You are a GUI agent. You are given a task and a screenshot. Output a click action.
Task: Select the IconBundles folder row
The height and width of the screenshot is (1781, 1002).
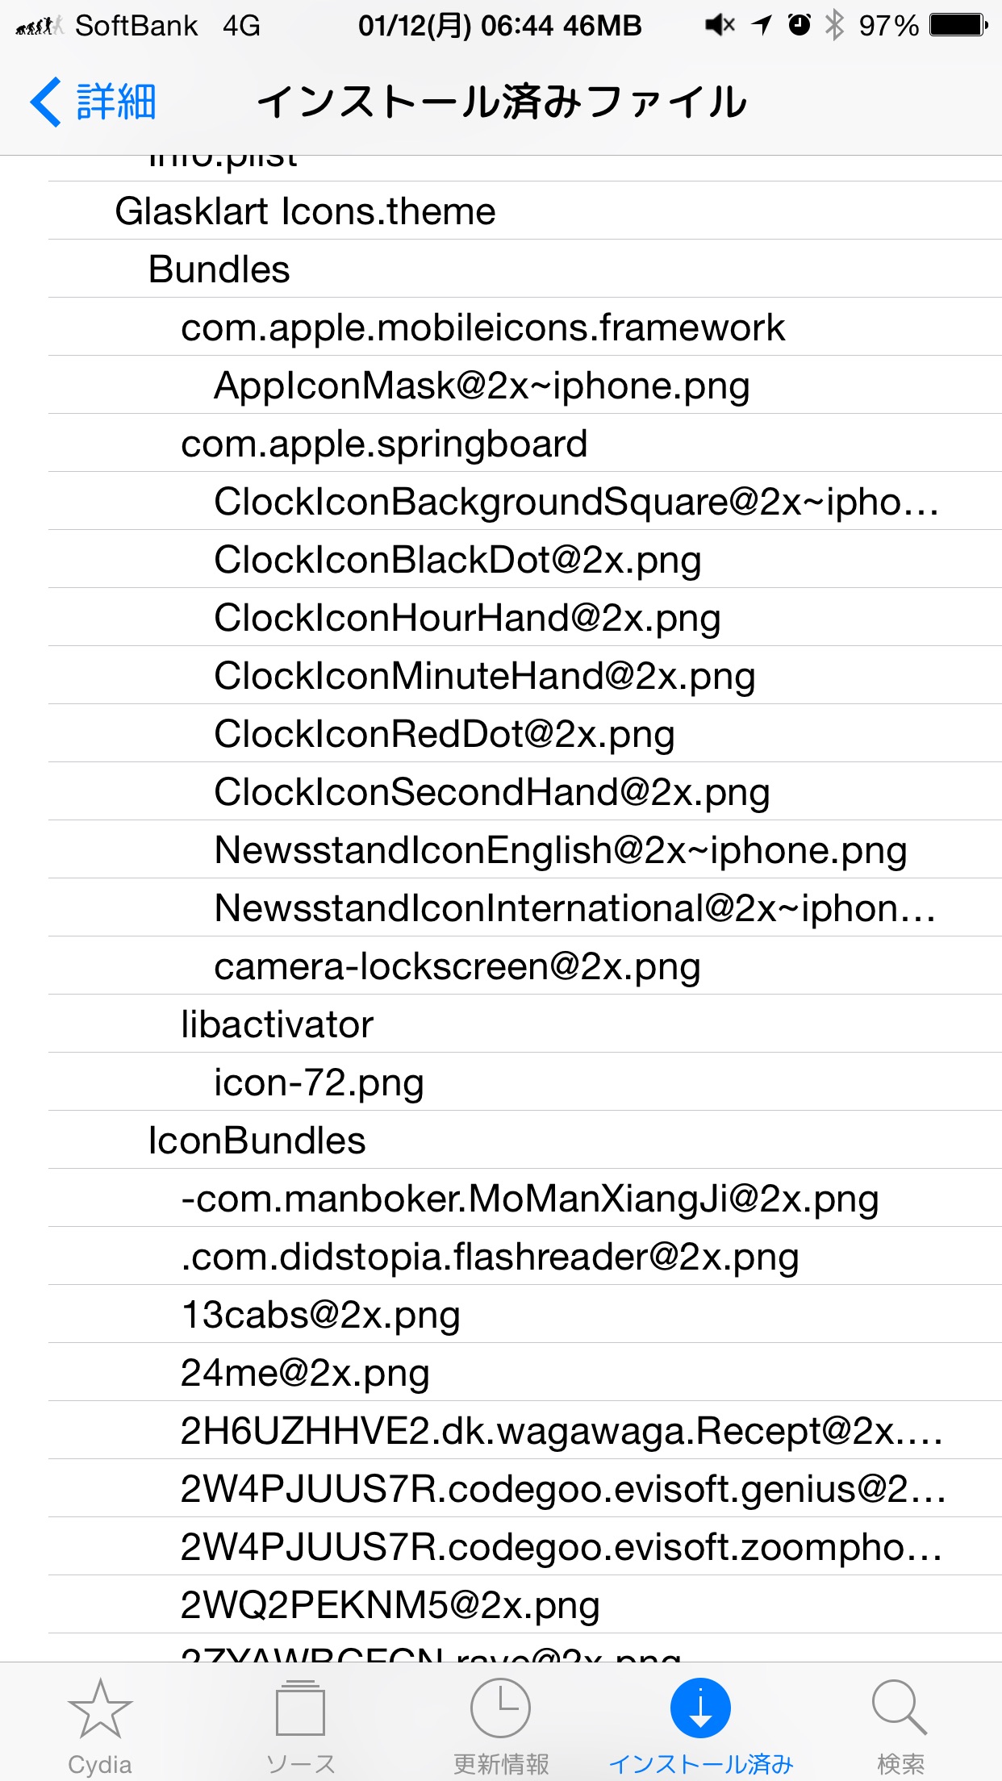tap(524, 1140)
